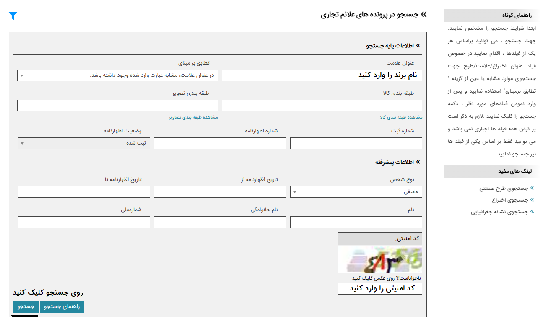Click the security code entry field

point(380,289)
